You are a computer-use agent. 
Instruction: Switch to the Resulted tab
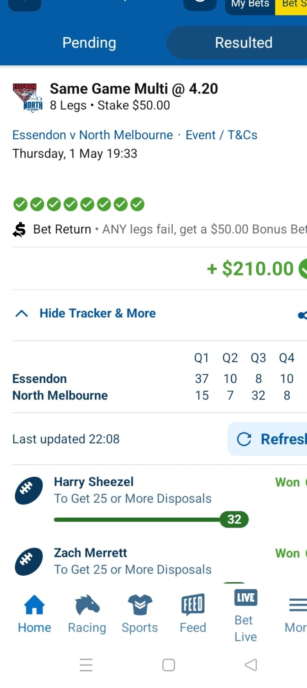(x=243, y=43)
